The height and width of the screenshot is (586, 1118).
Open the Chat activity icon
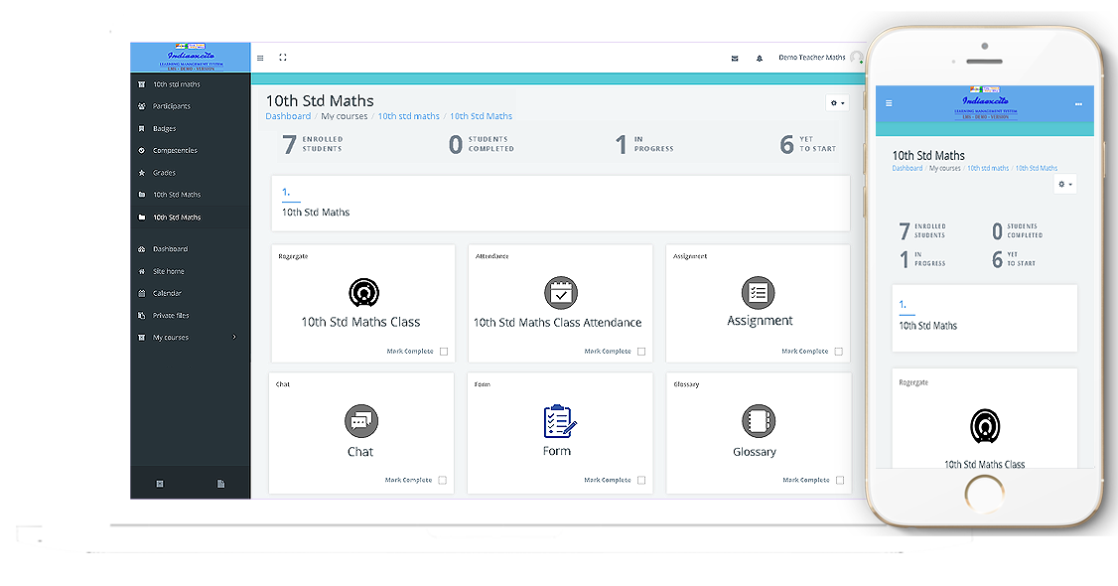[x=360, y=421]
